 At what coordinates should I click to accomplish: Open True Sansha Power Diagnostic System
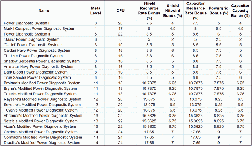click(37, 77)
